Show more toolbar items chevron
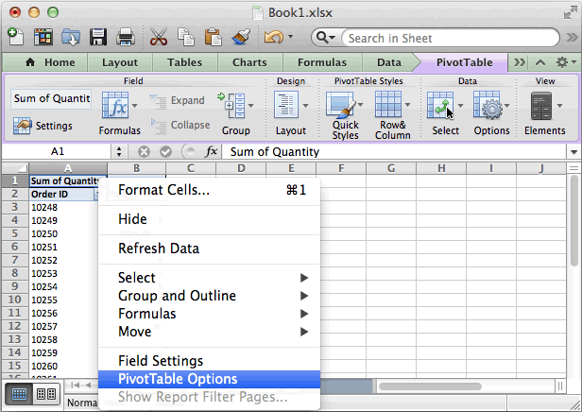 coord(572,38)
